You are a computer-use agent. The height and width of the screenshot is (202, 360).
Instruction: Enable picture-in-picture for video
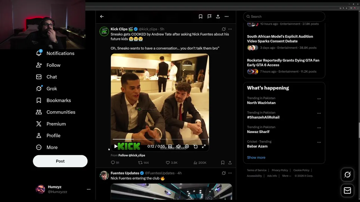[195, 146]
